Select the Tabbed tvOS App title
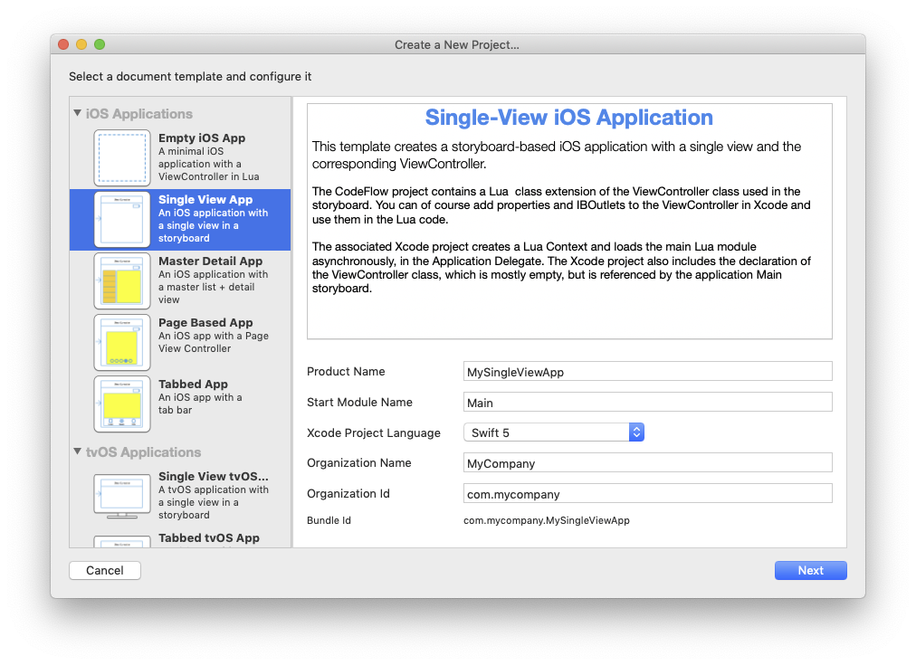 [208, 537]
